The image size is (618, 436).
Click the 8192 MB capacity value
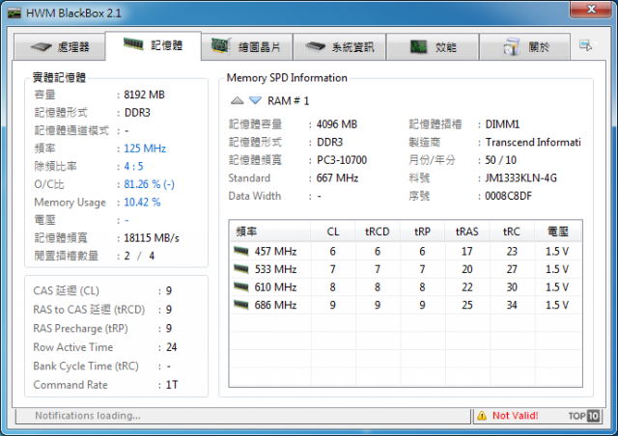click(x=144, y=95)
